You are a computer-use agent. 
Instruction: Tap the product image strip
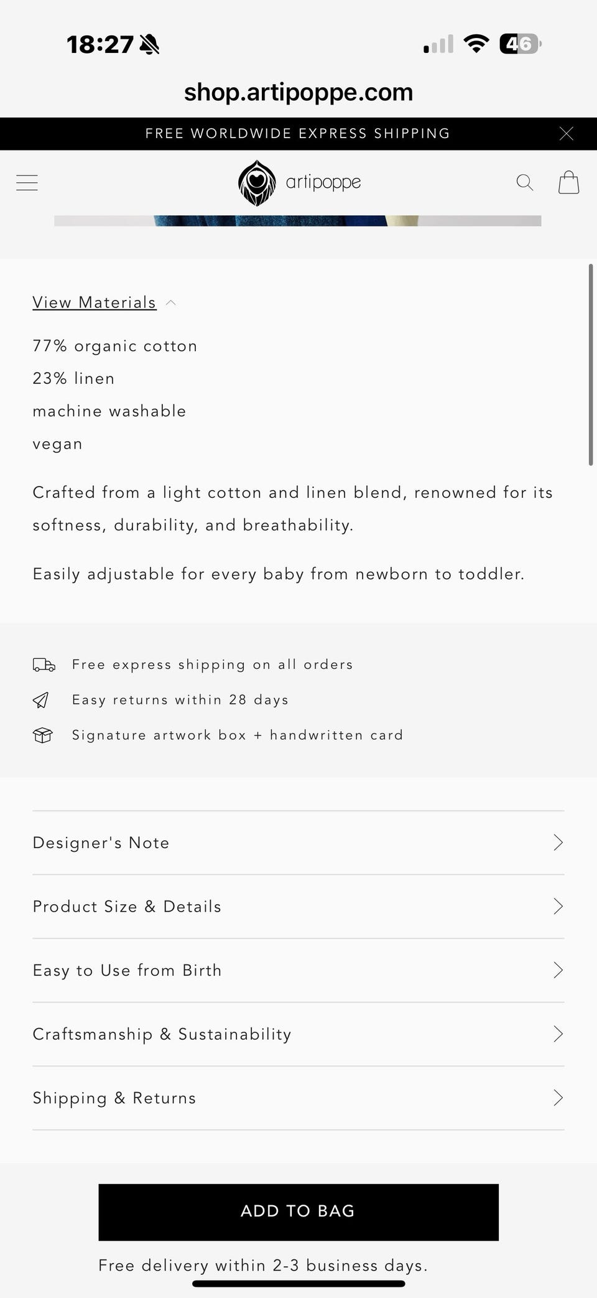click(297, 221)
